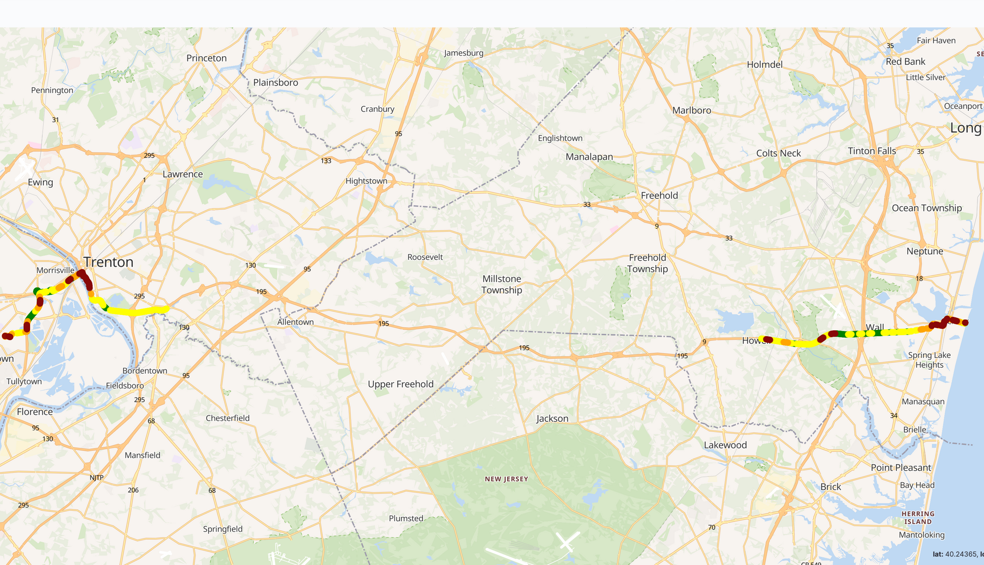
Task: Select the route 206 shield near Mansfield
Action: (x=133, y=490)
